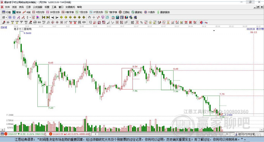Click the save floppy disk icon
The image size is (264, 142).
126,17
